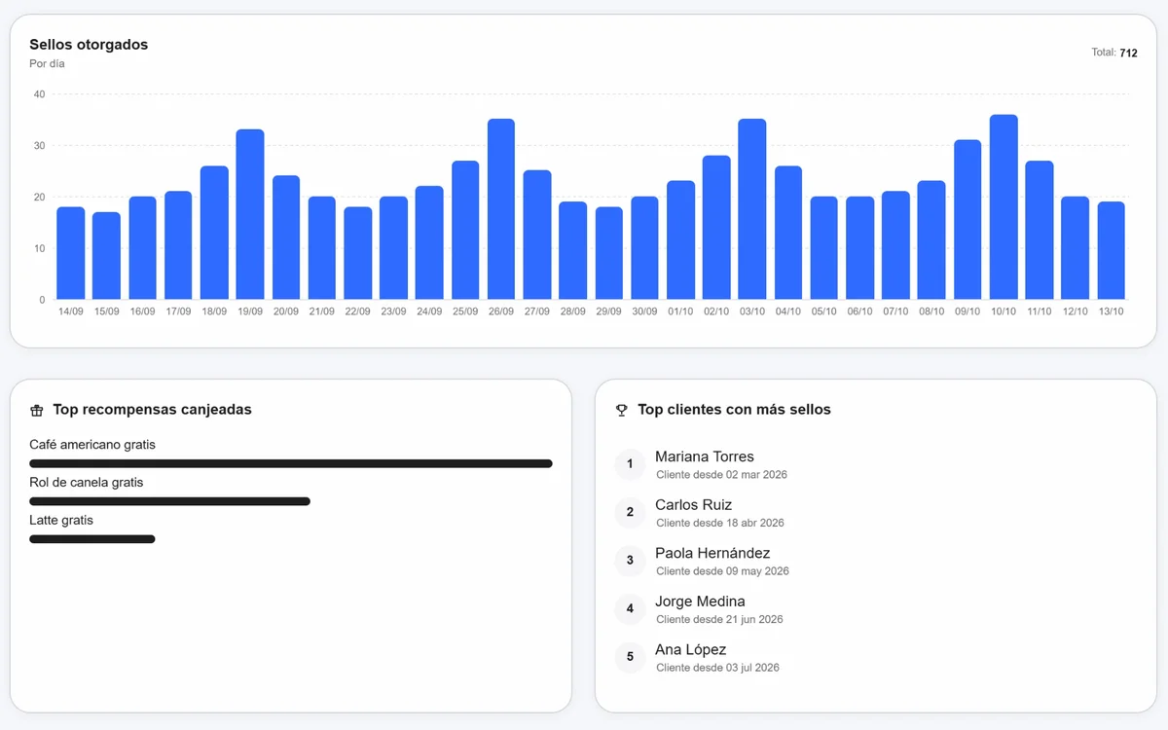
Task: Click the chart bar above the 03/10 label
Action: pos(752,209)
